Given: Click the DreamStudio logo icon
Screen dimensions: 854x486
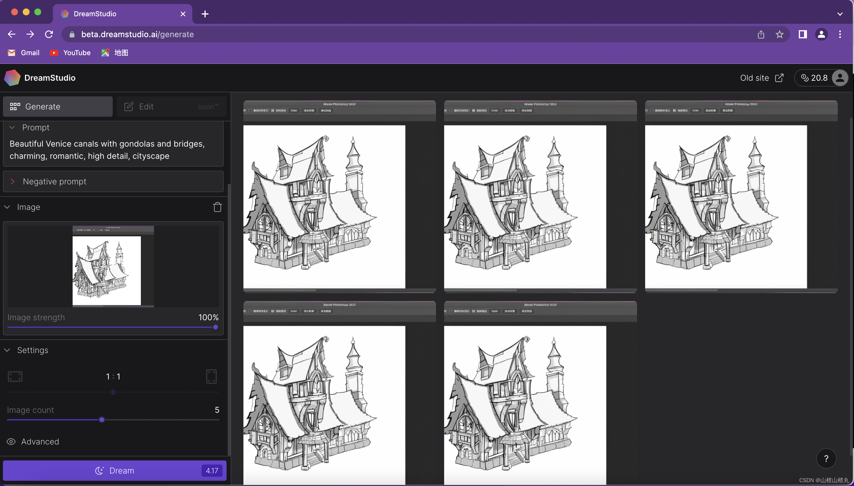Looking at the screenshot, I should click(x=12, y=78).
